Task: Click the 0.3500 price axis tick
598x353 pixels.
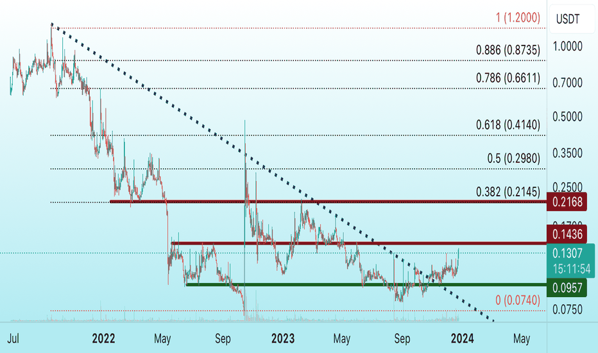Action: click(x=567, y=153)
